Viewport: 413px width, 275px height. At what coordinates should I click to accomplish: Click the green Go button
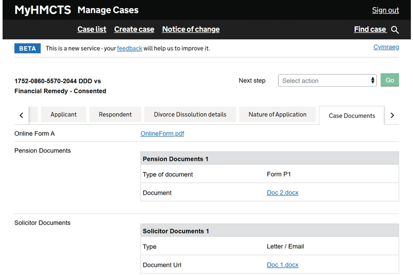point(390,80)
